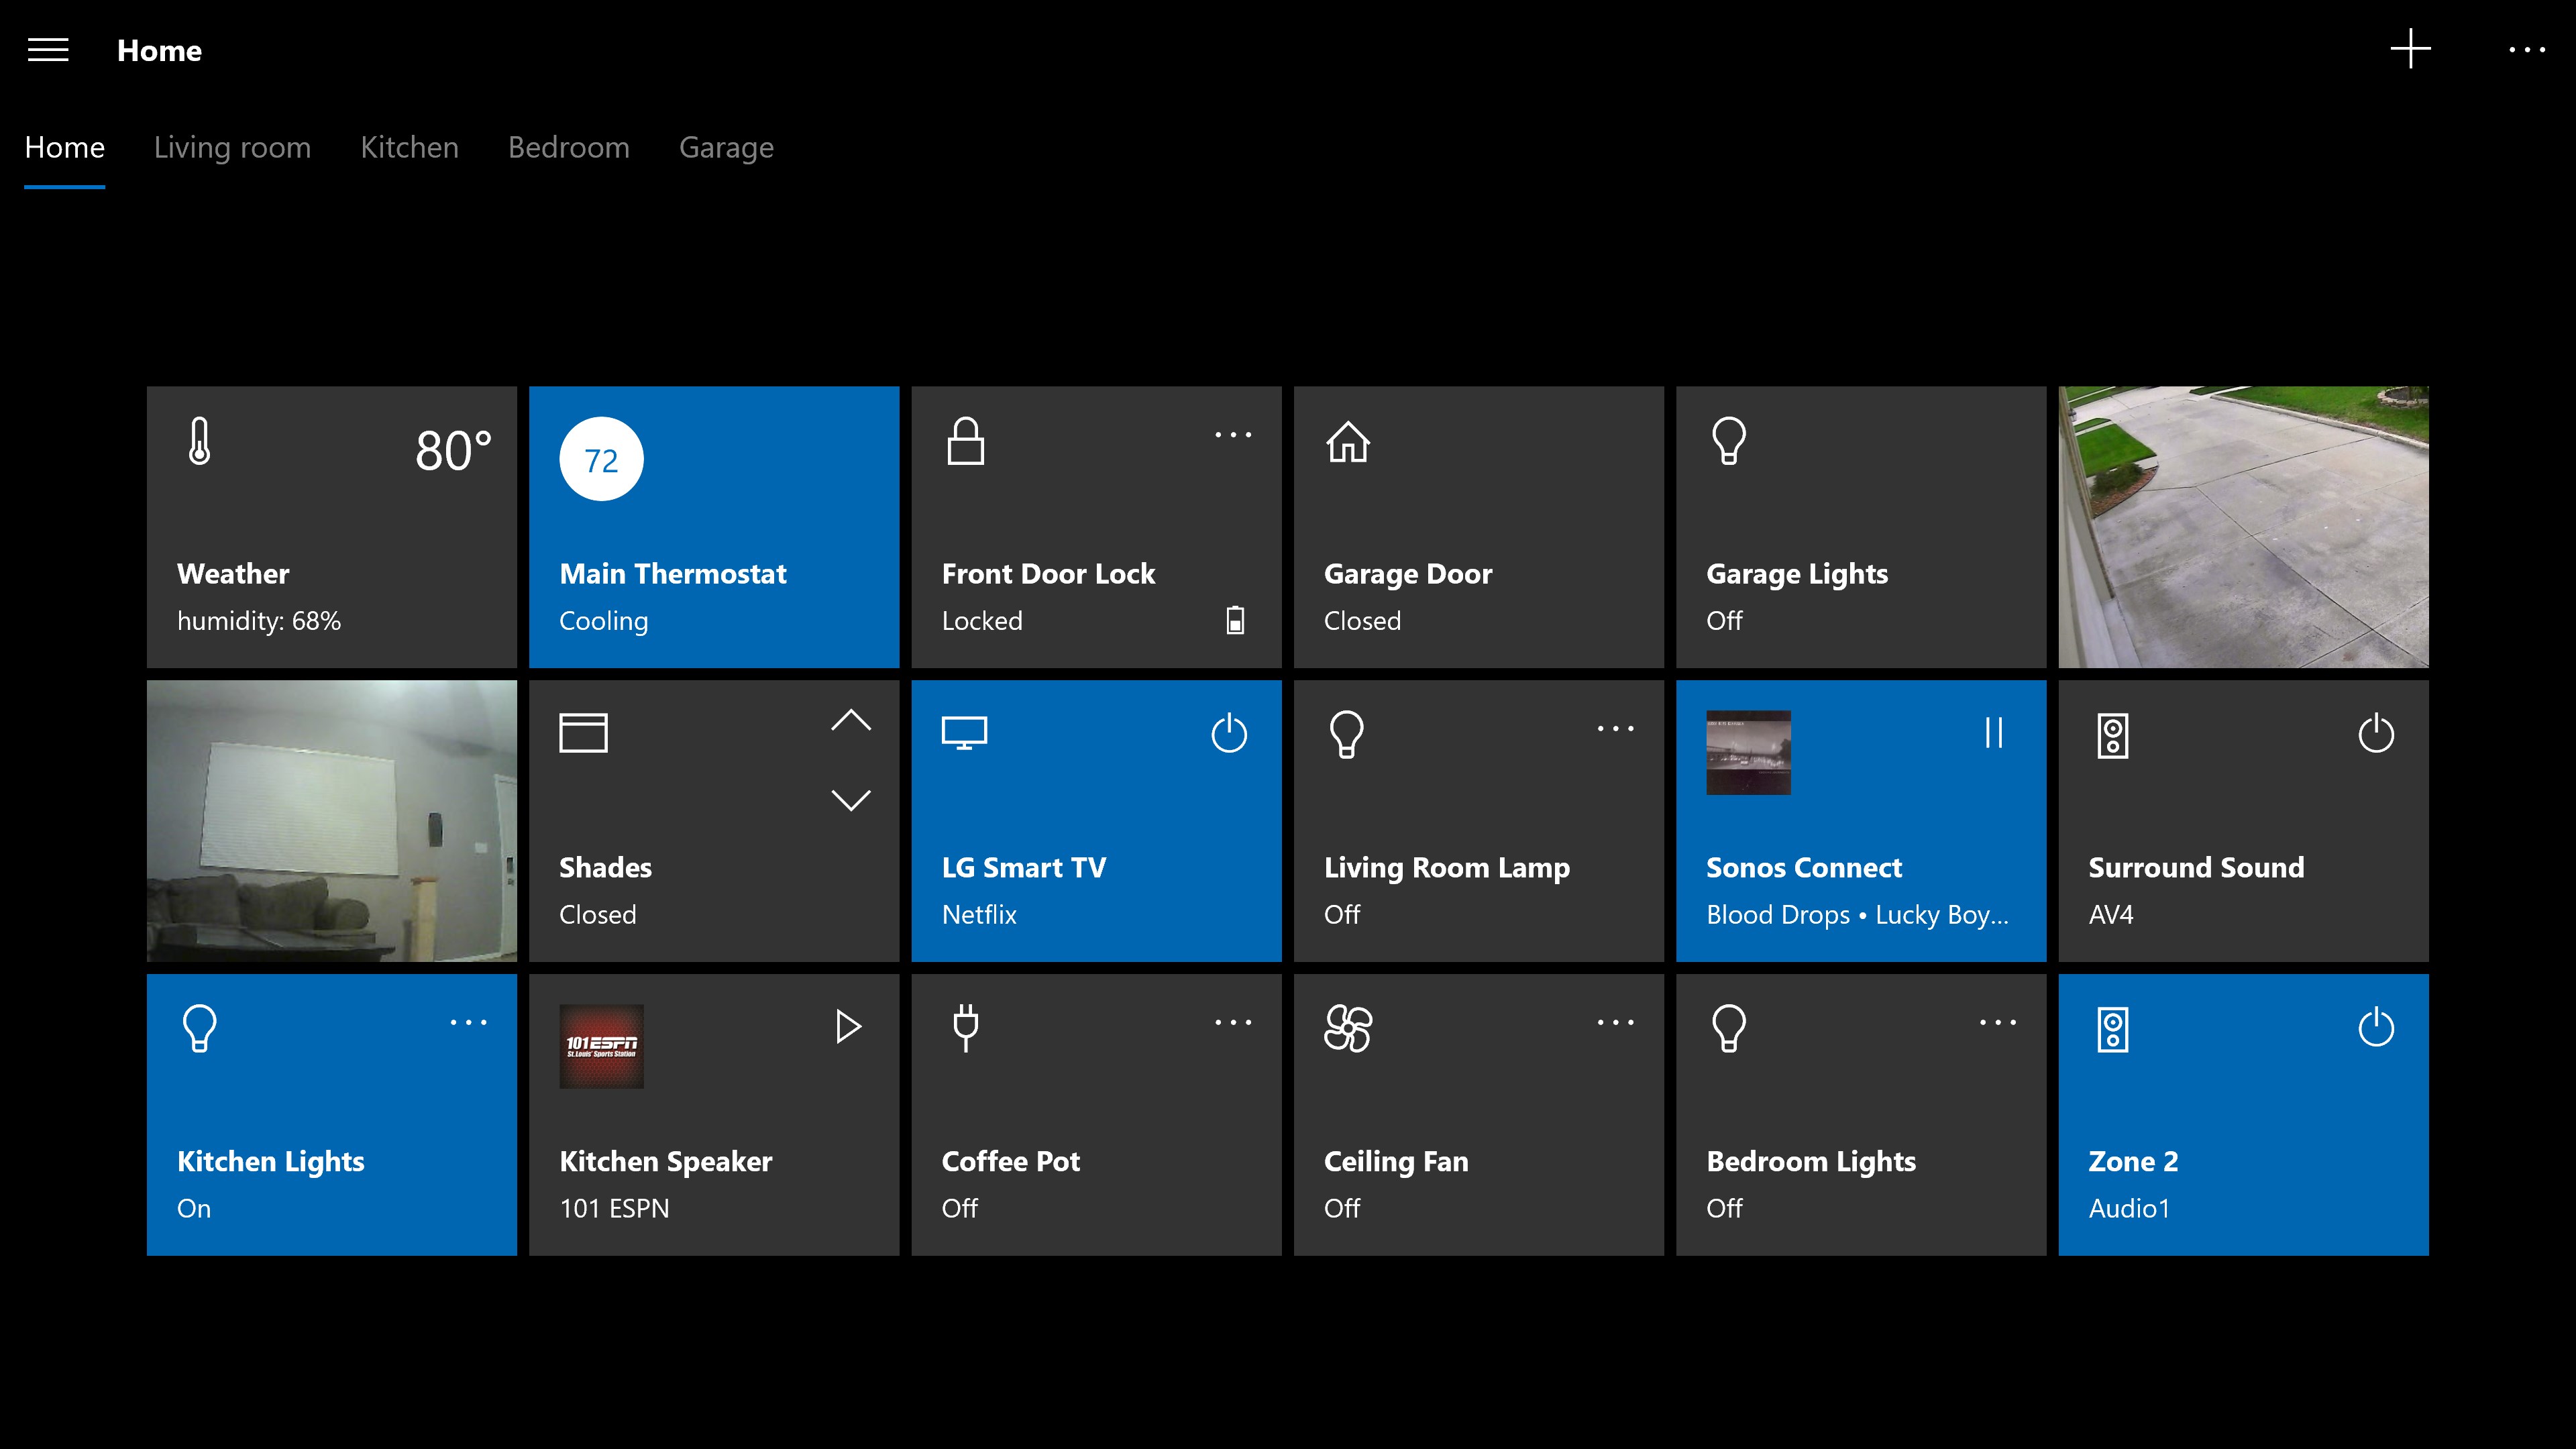
Task: Toggle power on the Zone 2 tile
Action: [2377, 1026]
